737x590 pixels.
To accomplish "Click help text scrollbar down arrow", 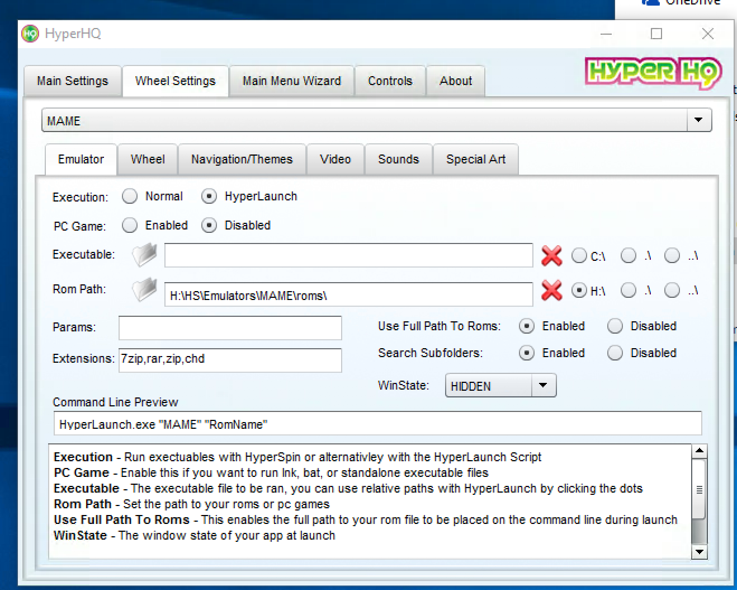I will [700, 552].
